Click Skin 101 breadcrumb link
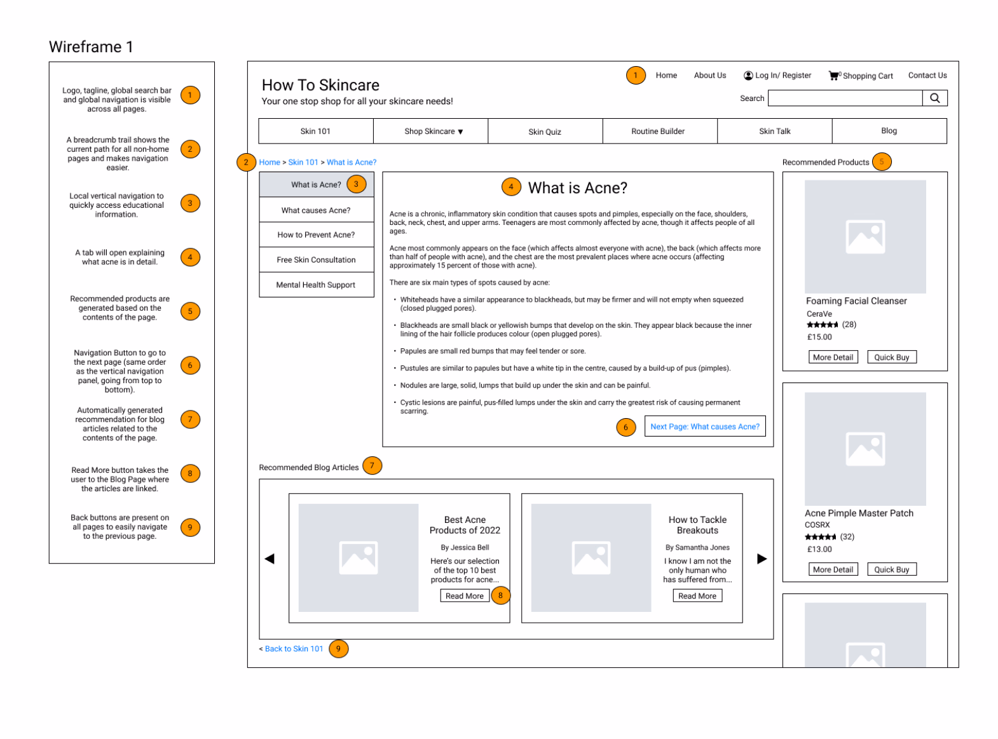Viewport: 998px width, 739px height. coord(303,163)
